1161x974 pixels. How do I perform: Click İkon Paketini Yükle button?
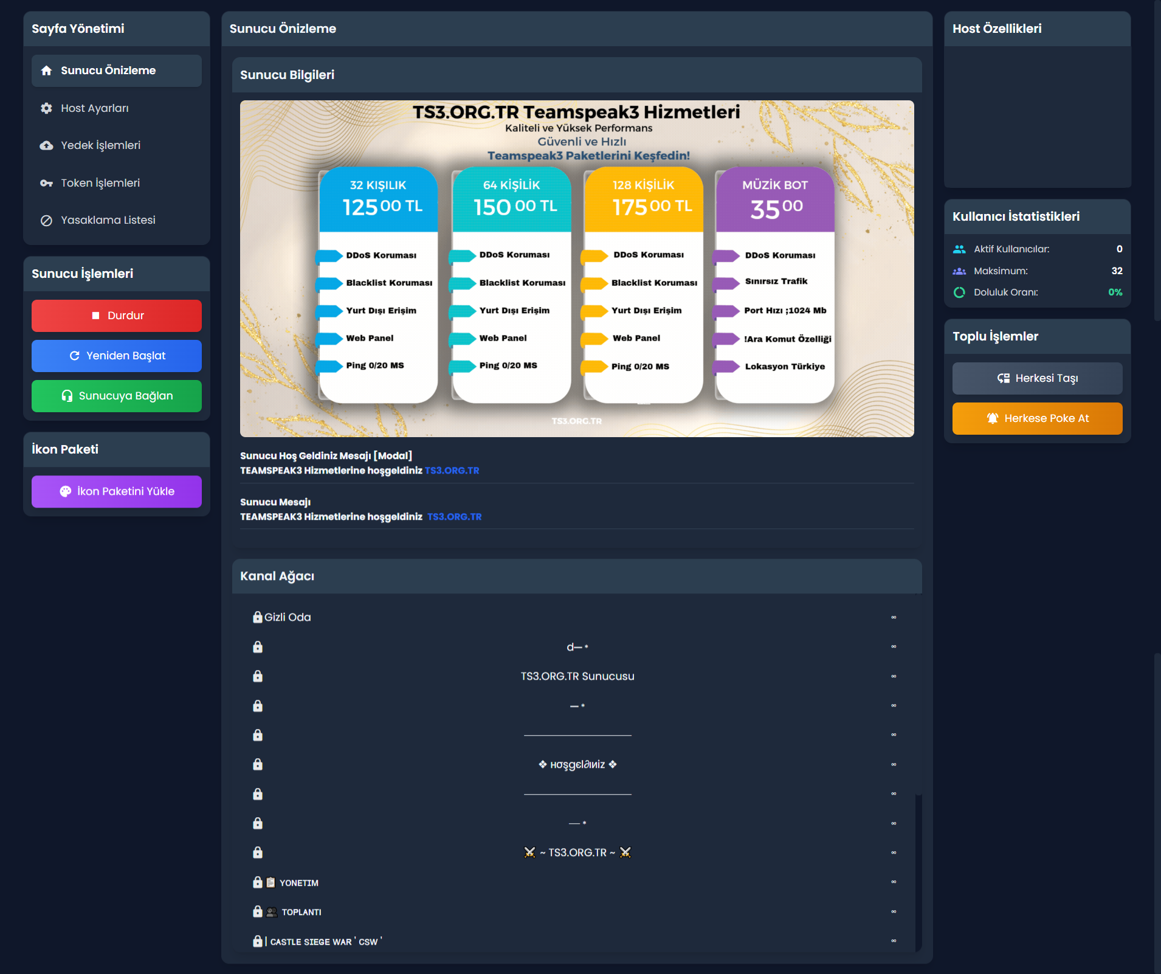[x=116, y=491]
